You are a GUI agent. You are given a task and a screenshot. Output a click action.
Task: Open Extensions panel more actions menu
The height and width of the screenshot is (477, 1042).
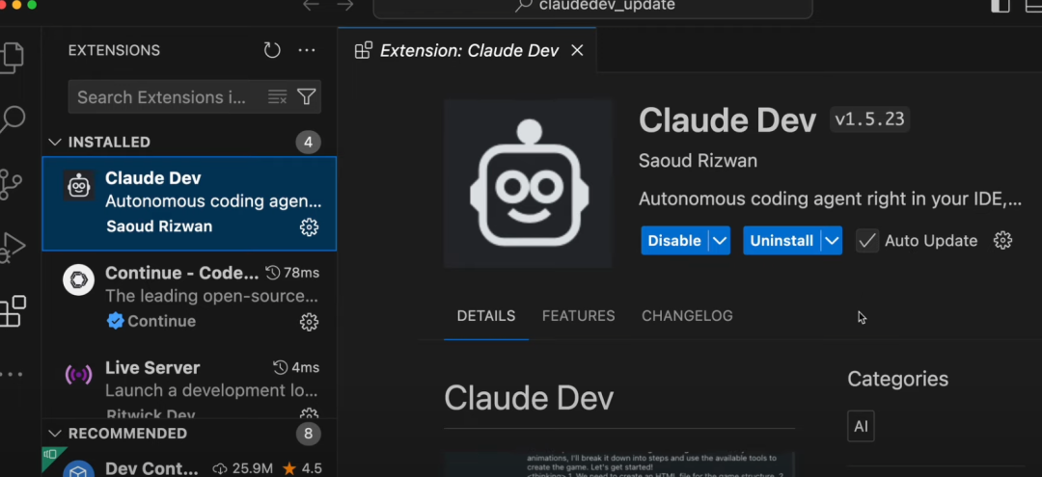pyautogui.click(x=307, y=50)
